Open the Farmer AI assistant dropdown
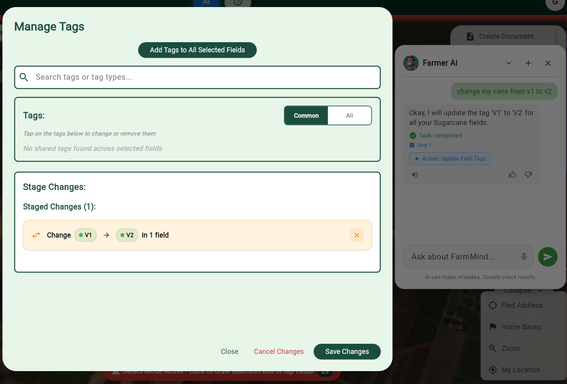567x384 pixels. click(x=509, y=63)
